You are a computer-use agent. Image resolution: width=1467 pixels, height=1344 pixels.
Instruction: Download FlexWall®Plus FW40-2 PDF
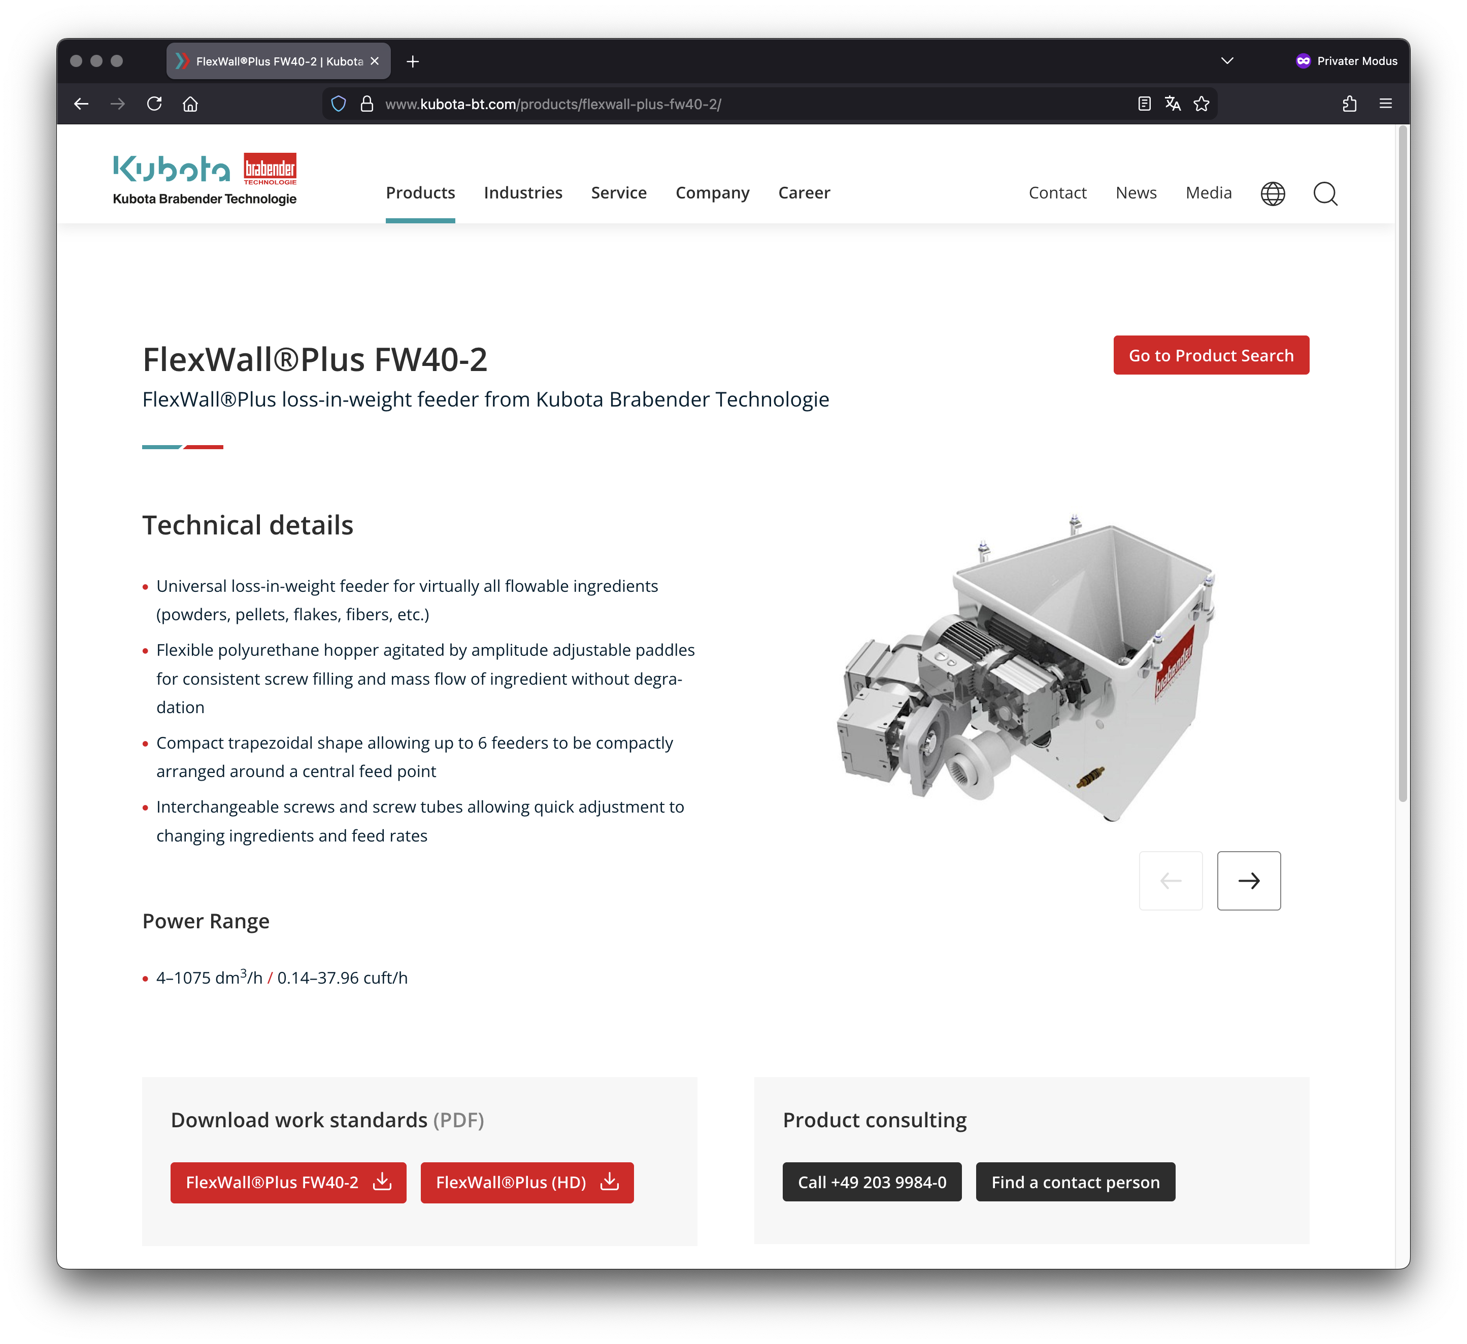[x=288, y=1183]
